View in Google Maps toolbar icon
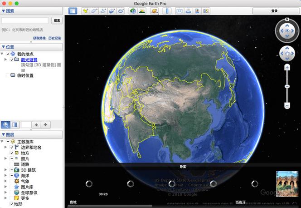 click(x=206, y=11)
